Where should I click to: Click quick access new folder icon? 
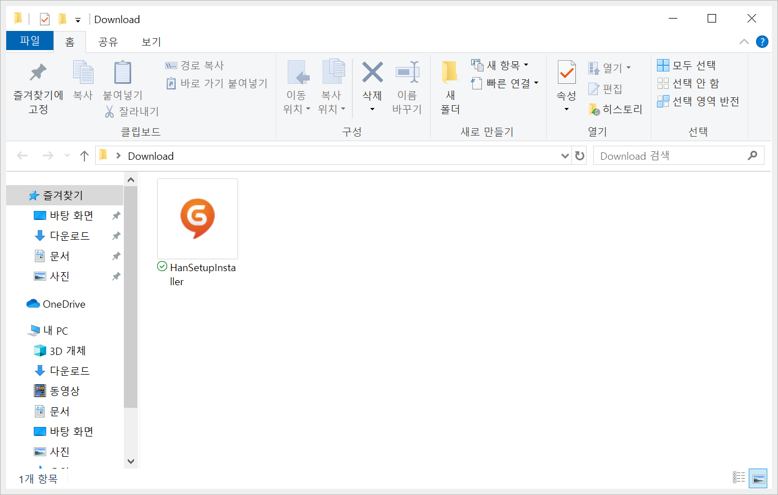(x=62, y=20)
